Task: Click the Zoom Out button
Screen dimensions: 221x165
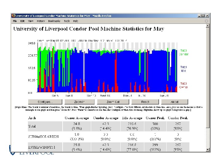Action: (x=113, y=102)
